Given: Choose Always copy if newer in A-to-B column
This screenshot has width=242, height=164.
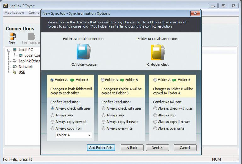Looking at the screenshot, I should (104, 122).
